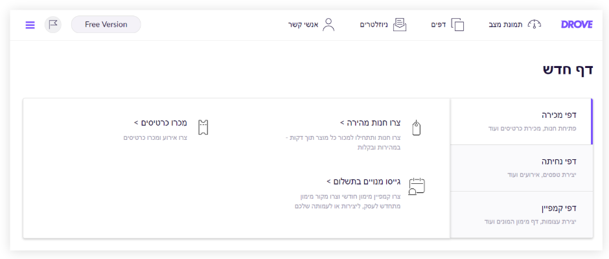Open דפים in top navigation

point(439,25)
